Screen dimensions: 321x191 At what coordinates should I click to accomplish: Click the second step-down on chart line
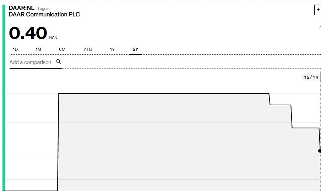(x=292, y=116)
